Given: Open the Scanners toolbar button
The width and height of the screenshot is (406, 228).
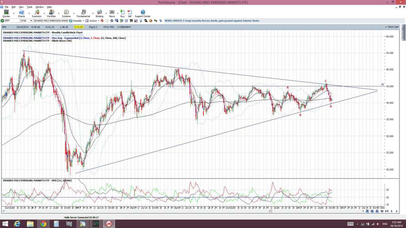Looking at the screenshot, I should 36,13.
